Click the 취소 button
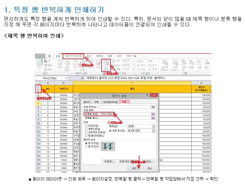Viewport: 245px width, 187px height. tap(150, 168)
